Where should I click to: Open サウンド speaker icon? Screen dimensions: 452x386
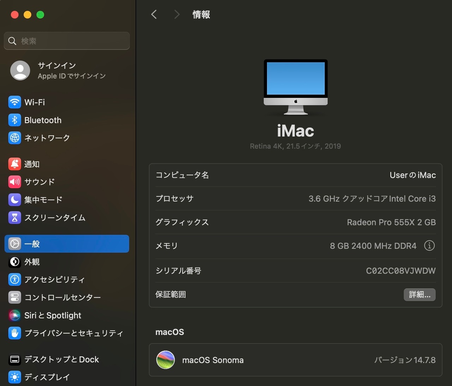click(x=14, y=182)
